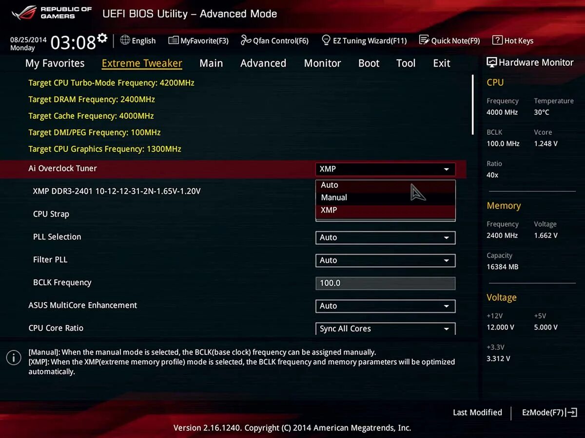Click Target DRAM Frequency: 2400MHz text

[x=92, y=99]
